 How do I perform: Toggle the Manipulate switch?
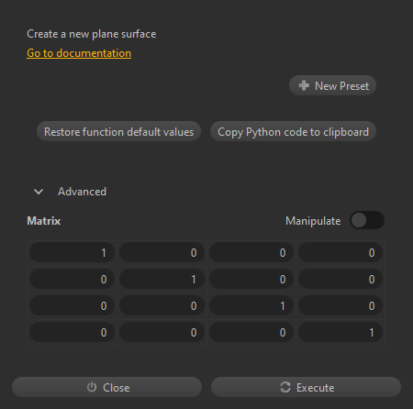pyautogui.click(x=367, y=220)
